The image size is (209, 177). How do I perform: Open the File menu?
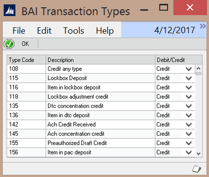pos(19,31)
